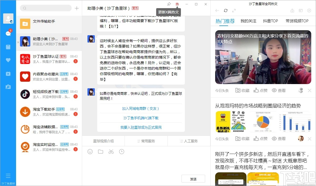Image resolution: width=316 pixels, height=186 pixels.
Task: Open 人工服务 dropdown menu
Action: 189,141
